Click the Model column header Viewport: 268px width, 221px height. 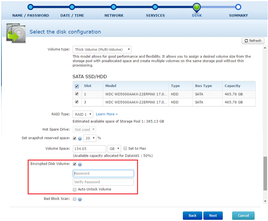pyautogui.click(x=136, y=86)
